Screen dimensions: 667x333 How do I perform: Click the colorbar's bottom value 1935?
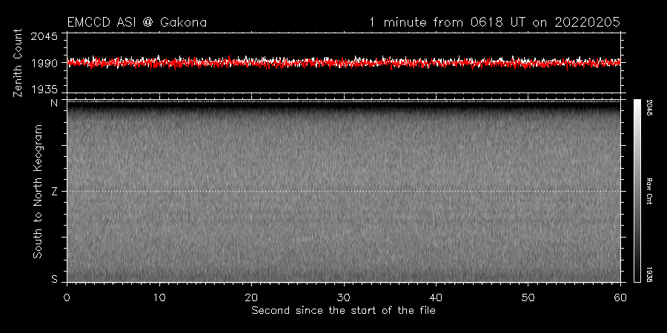click(651, 275)
